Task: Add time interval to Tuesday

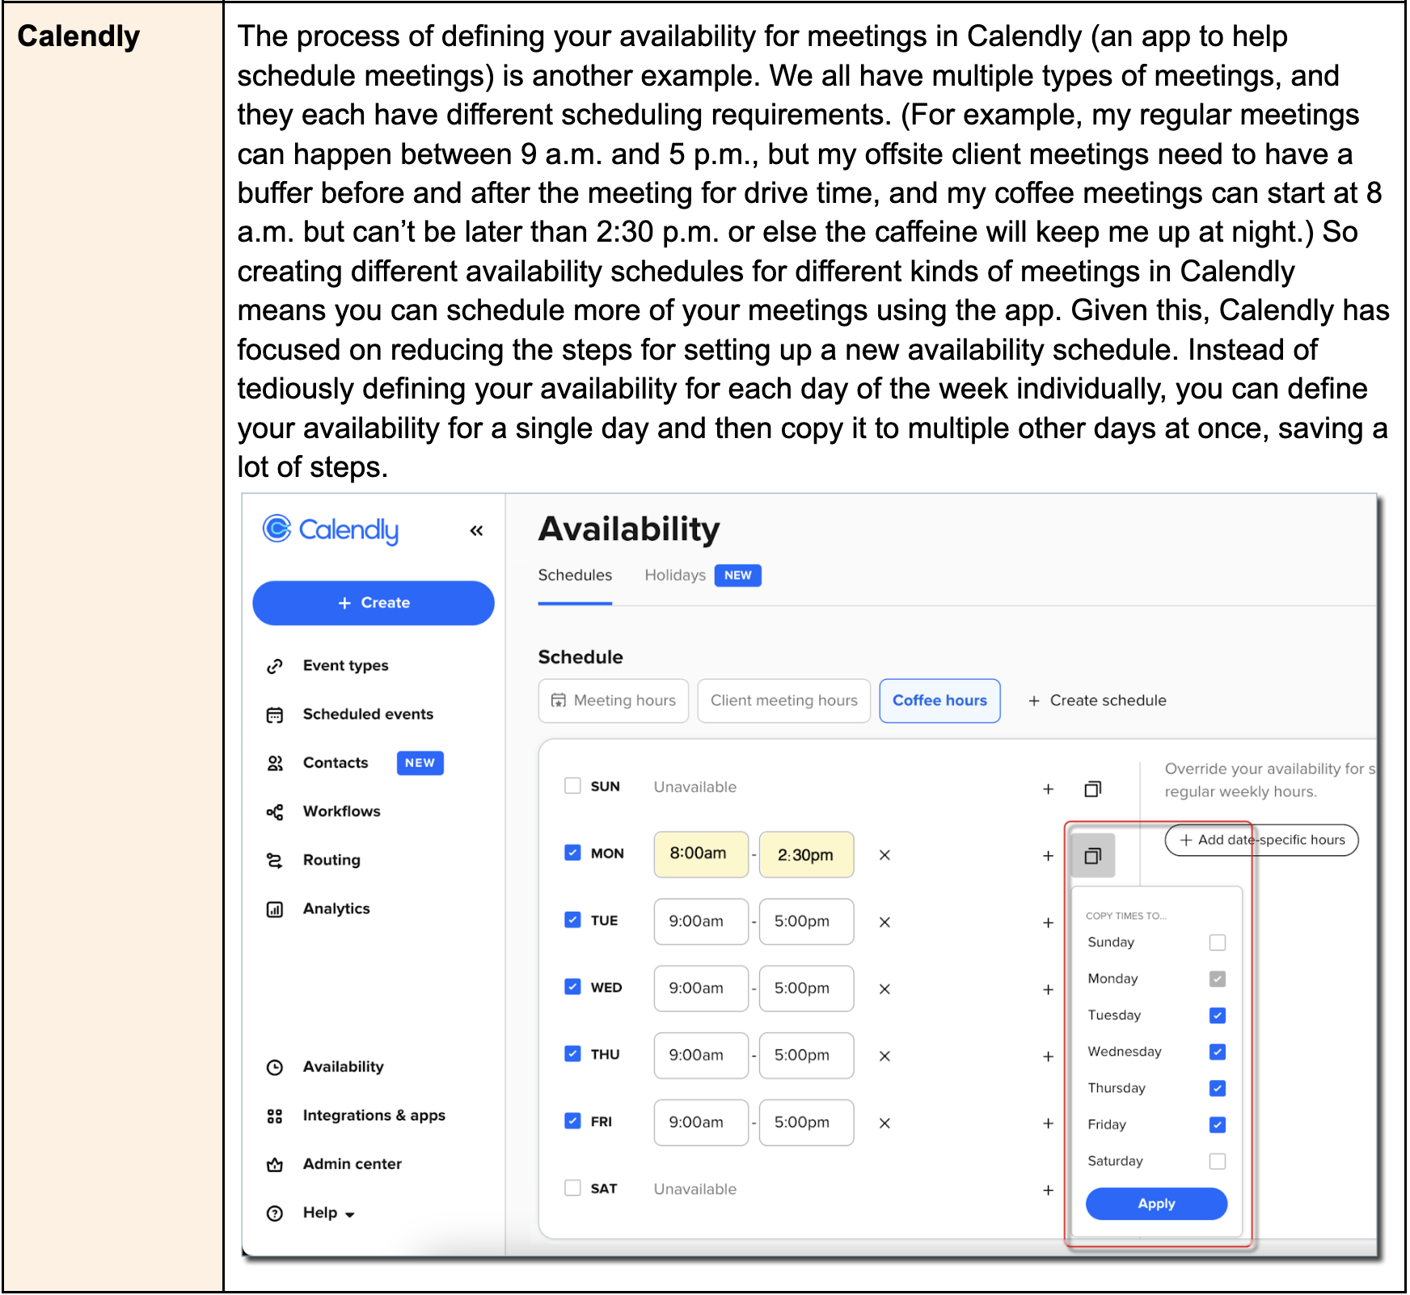Action: coord(1048,923)
